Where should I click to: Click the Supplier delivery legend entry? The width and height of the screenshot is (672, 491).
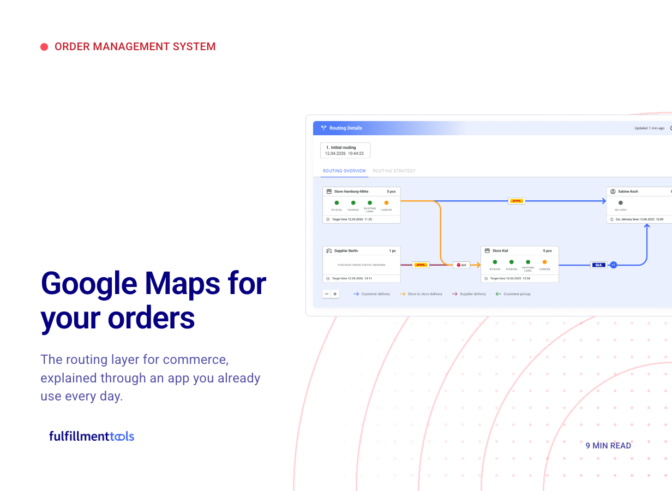469,294
